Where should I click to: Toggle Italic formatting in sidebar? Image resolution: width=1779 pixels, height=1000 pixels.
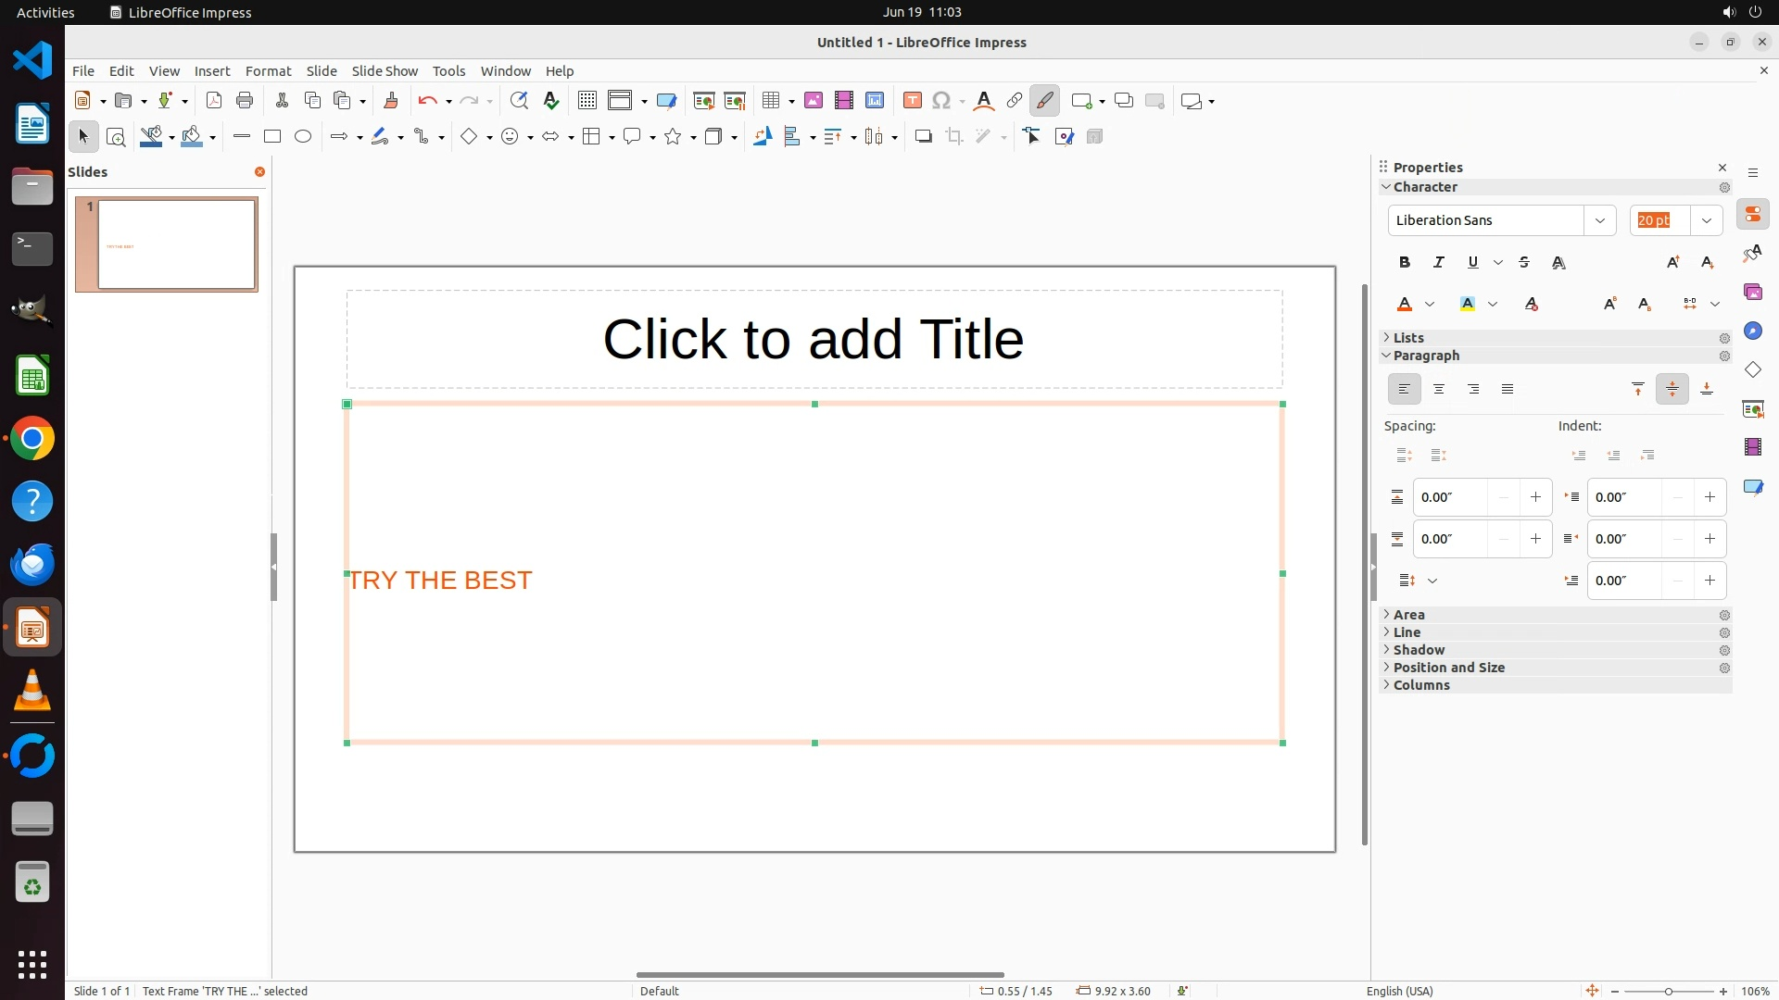point(1439,262)
